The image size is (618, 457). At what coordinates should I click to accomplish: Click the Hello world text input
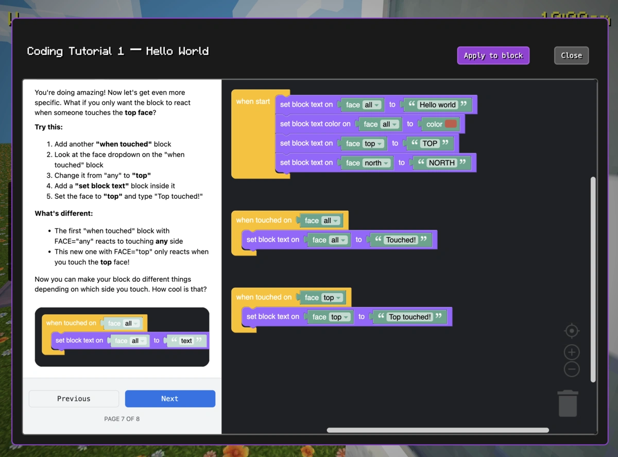tap(439, 105)
